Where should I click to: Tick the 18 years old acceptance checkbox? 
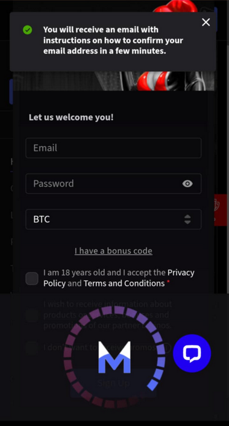[x=32, y=279]
